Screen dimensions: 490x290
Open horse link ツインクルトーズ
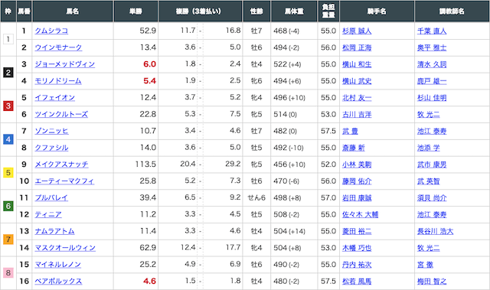(61, 114)
